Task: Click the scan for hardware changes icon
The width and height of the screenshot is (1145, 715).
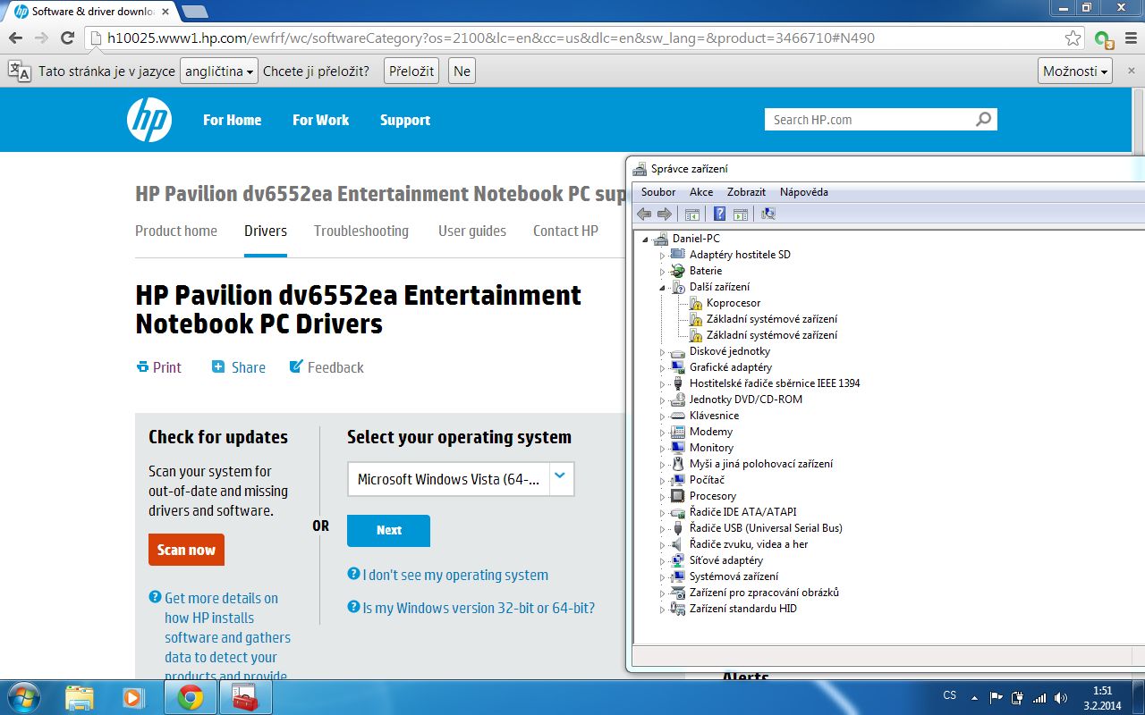Action: 768,214
